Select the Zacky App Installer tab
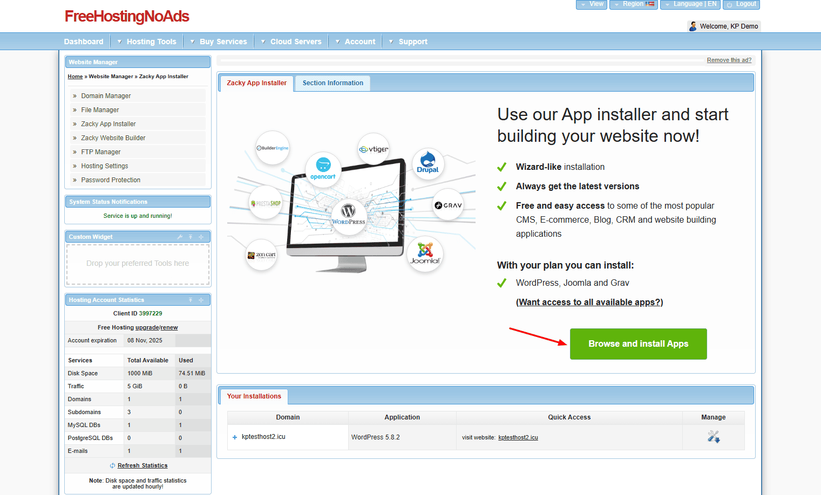Screen dimensions: 821x495 (257, 83)
